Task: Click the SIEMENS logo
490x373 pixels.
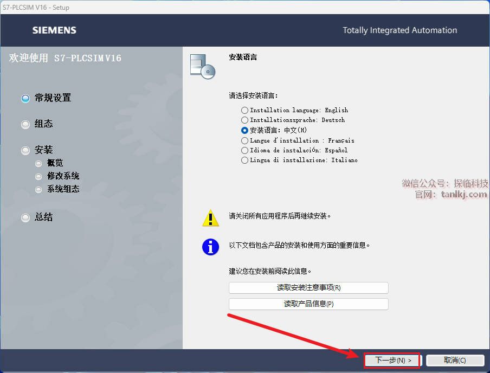Action: pyautogui.click(x=54, y=30)
